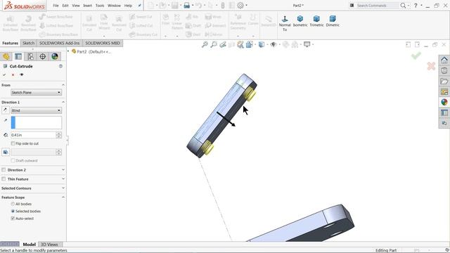Collapse the Feature Scope section
This screenshot has width=450, height=253.
[63, 197]
